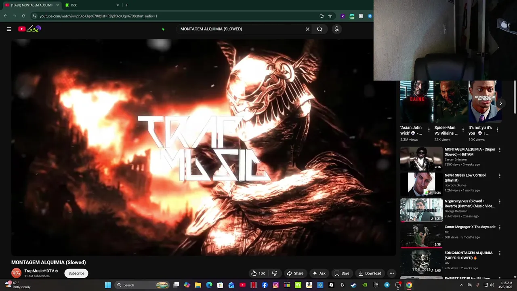
Task: Clear the search box with X
Action: click(307, 29)
